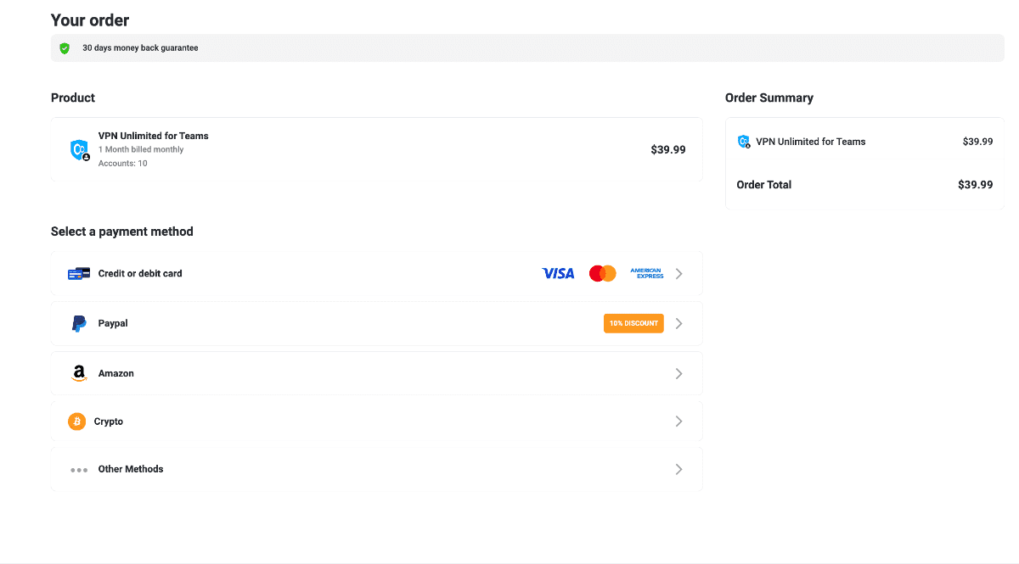Viewport: 1019px width, 564px height.
Task: Click the credit card icon
Action: click(x=79, y=274)
